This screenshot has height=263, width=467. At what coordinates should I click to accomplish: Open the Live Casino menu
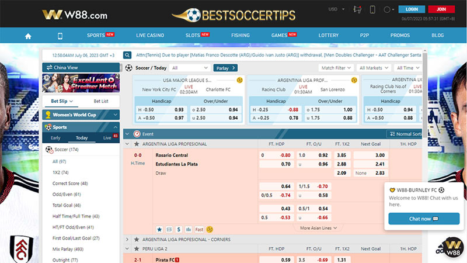(x=150, y=36)
